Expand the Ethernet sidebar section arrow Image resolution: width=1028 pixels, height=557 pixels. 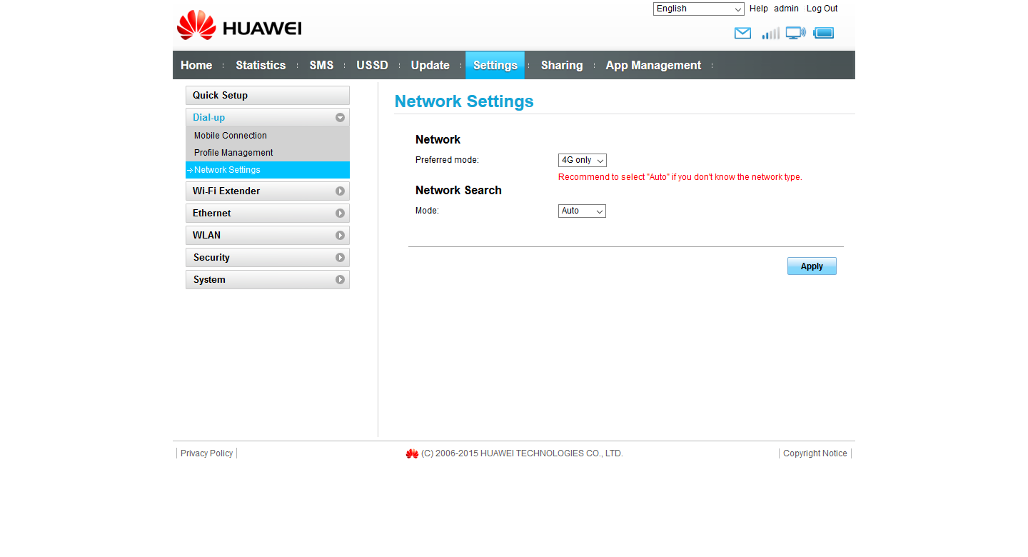(x=340, y=214)
